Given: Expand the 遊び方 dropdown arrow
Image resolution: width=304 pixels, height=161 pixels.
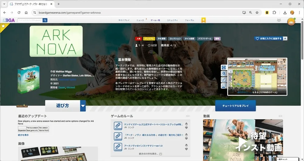Looking at the screenshot, I should click(83, 106).
